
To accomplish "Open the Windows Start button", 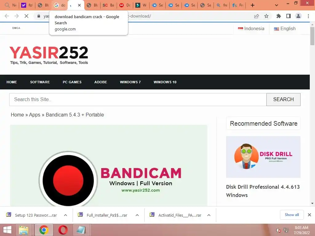I will [7, 230].
